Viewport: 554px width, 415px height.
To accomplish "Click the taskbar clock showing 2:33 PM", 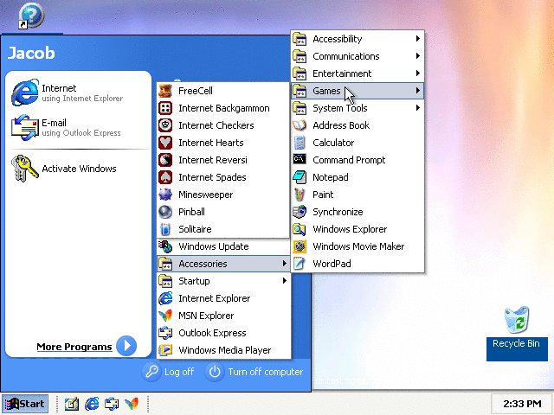I will [x=522, y=404].
